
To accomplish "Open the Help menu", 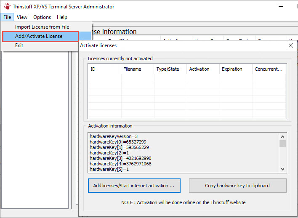I will (62, 17).
